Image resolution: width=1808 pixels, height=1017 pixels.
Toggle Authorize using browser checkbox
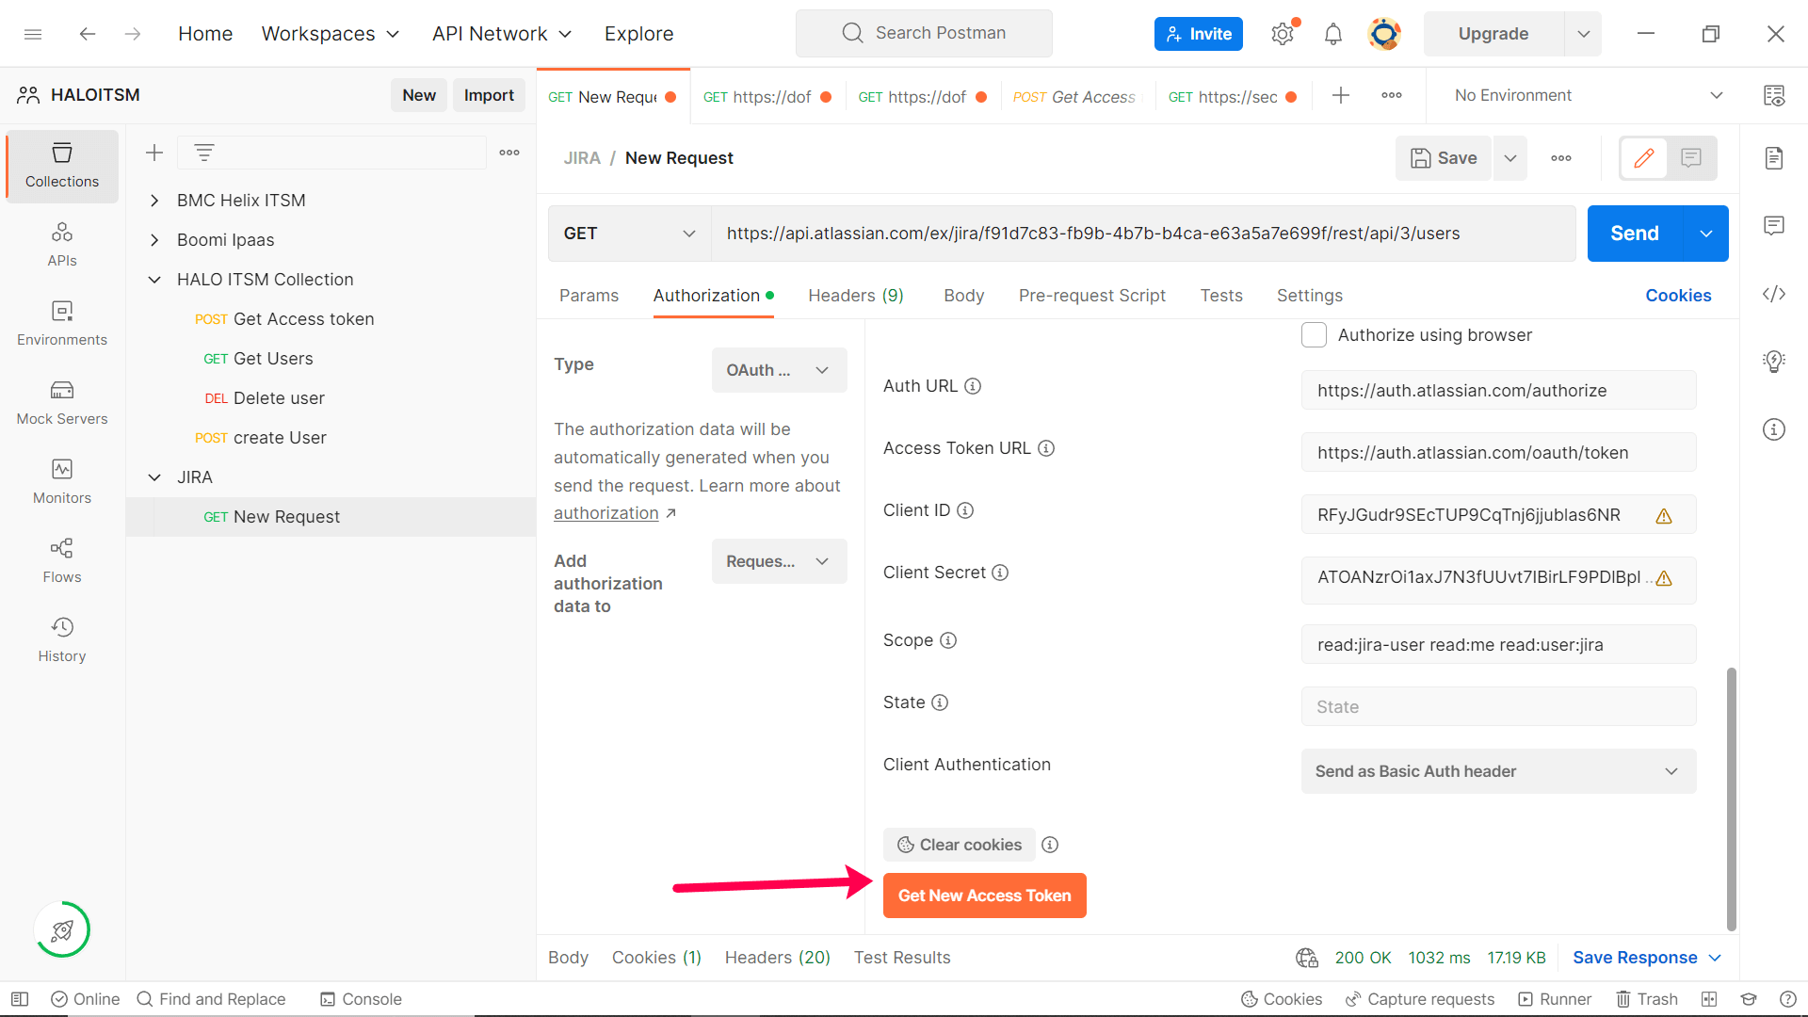click(1314, 334)
